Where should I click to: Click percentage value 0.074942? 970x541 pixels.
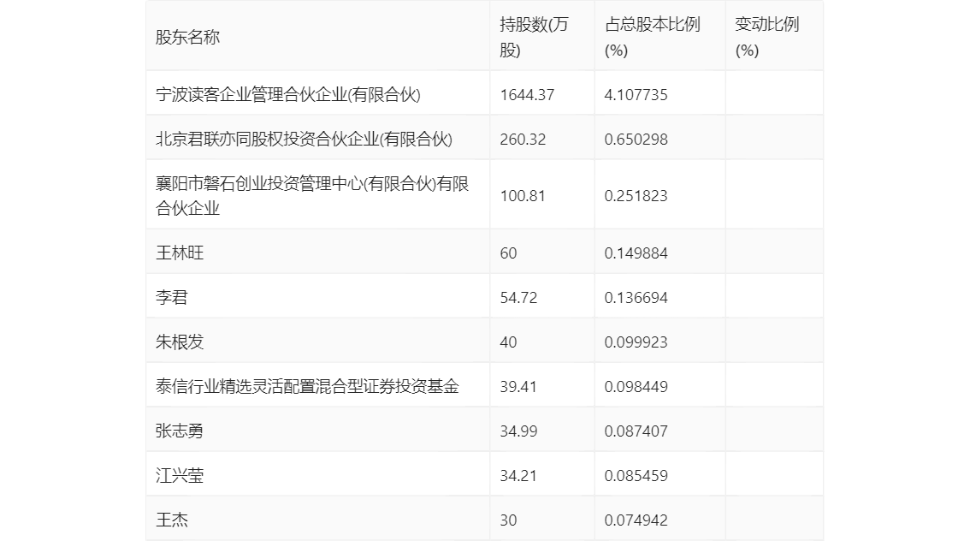636,520
